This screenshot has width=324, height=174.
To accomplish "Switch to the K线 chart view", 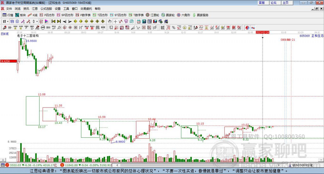I will click(x=33, y=15).
